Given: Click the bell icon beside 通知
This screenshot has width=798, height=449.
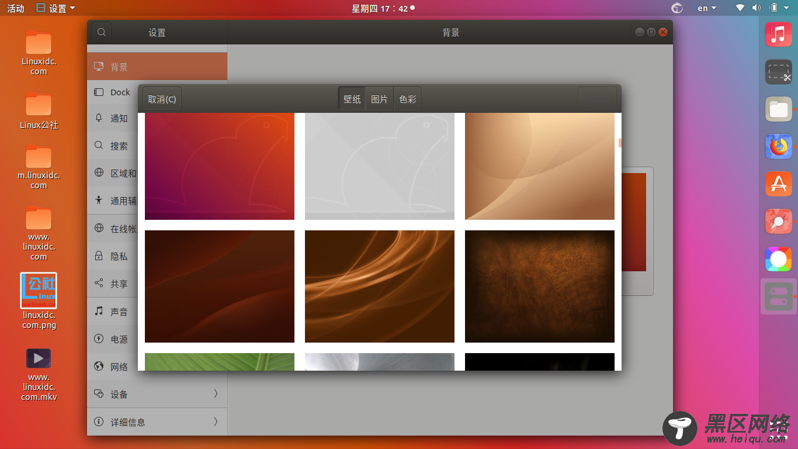Looking at the screenshot, I should (x=99, y=118).
